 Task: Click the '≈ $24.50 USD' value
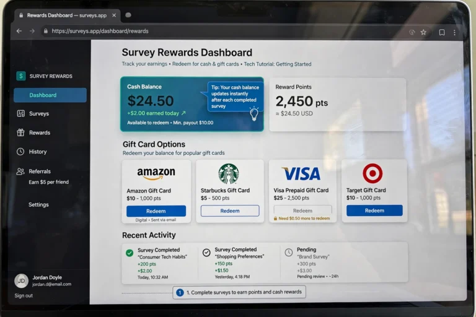tap(294, 113)
